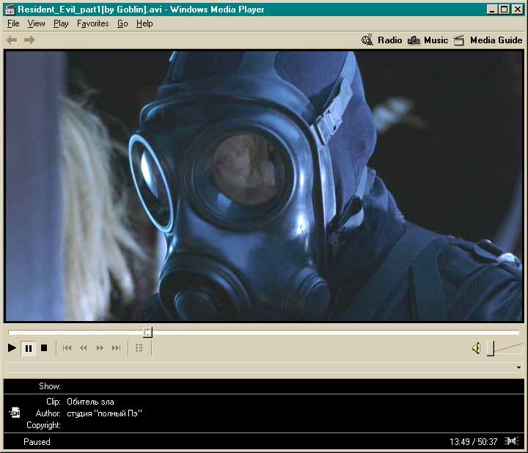Minimize the Windows Media Player window

coord(492,10)
